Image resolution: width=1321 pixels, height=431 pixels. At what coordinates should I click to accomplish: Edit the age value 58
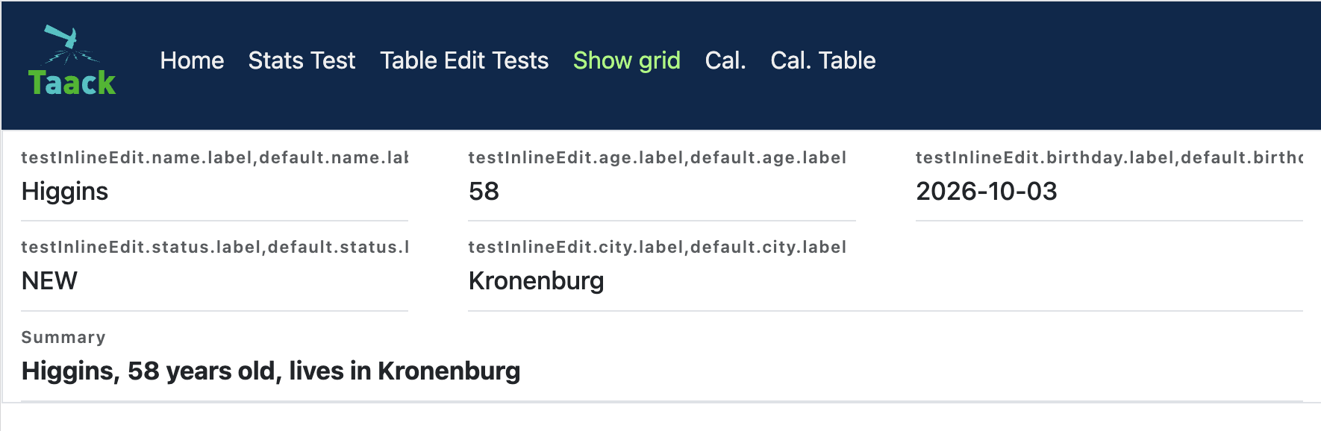pos(661,192)
